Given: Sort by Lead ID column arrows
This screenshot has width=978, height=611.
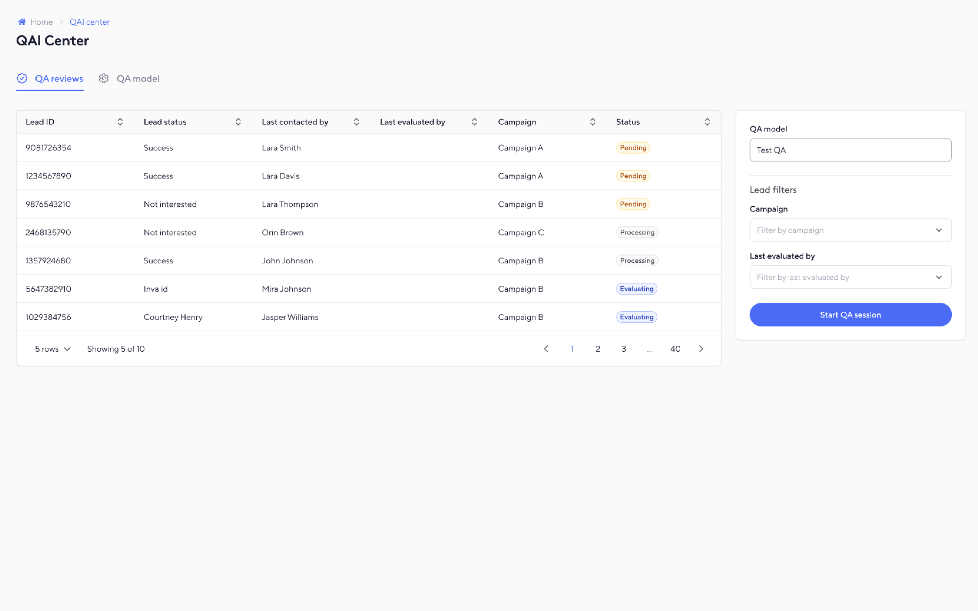Looking at the screenshot, I should click(120, 122).
